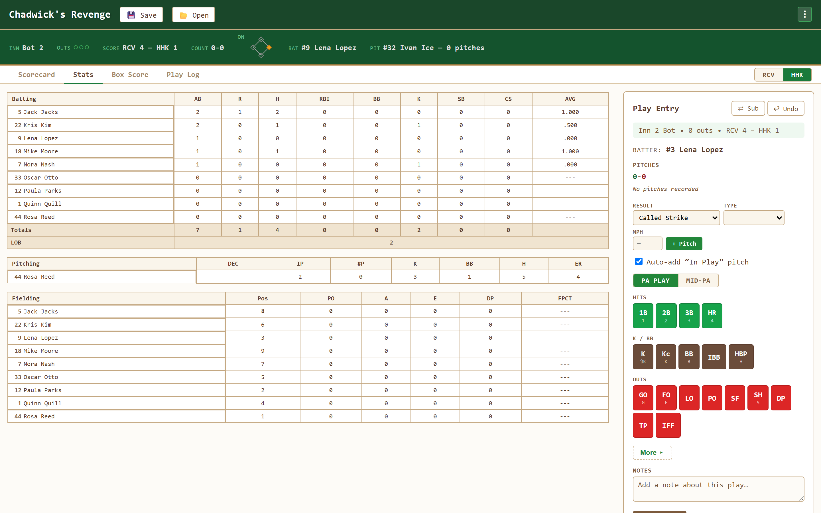This screenshot has height=513, width=821.
Task: Record a line out LO
Action: point(689,398)
